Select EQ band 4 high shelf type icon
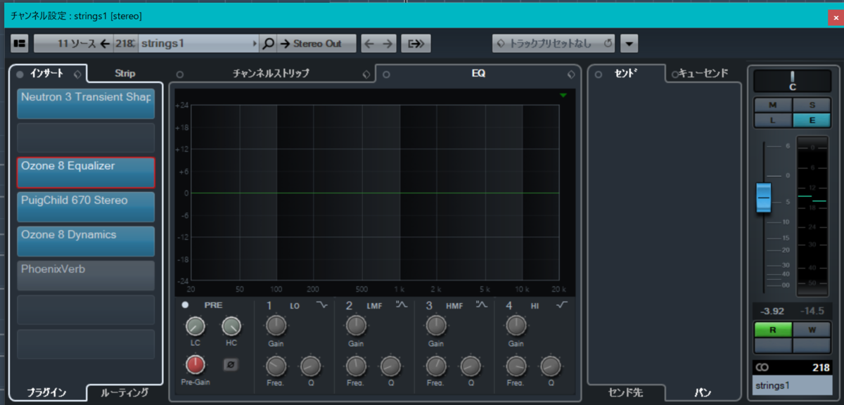The height and width of the screenshot is (405, 844). click(x=562, y=305)
